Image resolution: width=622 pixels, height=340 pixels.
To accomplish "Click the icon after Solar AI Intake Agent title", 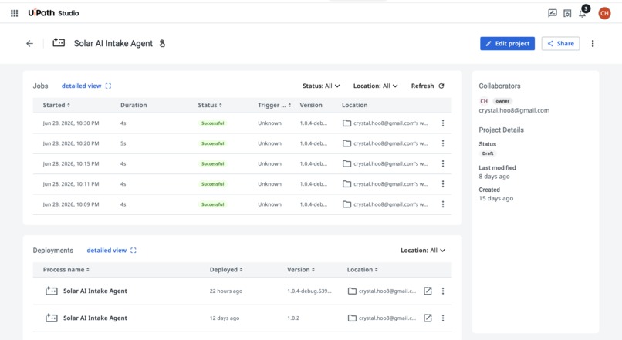I will [162, 44].
